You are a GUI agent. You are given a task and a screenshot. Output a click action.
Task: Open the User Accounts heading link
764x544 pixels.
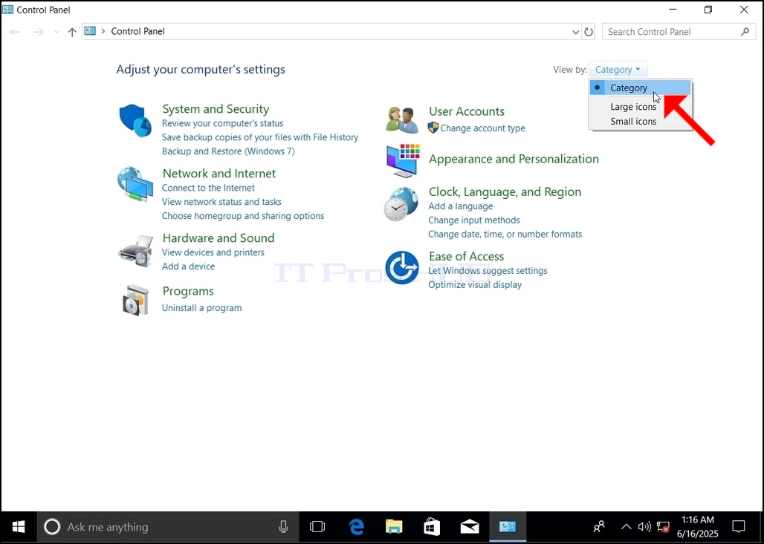pyautogui.click(x=467, y=111)
